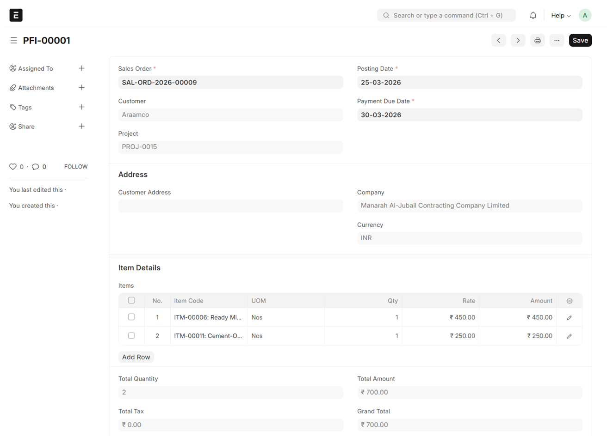Viewport: 607px width, 436px height.
Task: Go to next document arrow
Action: click(x=518, y=41)
